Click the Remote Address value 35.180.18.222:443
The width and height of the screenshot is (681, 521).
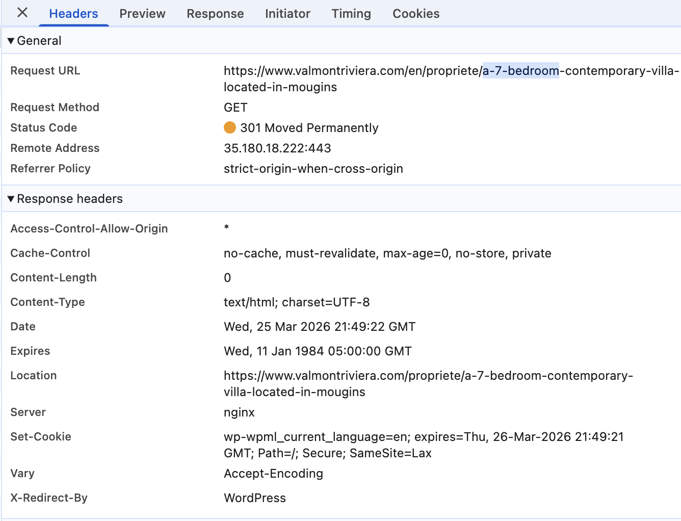(277, 148)
